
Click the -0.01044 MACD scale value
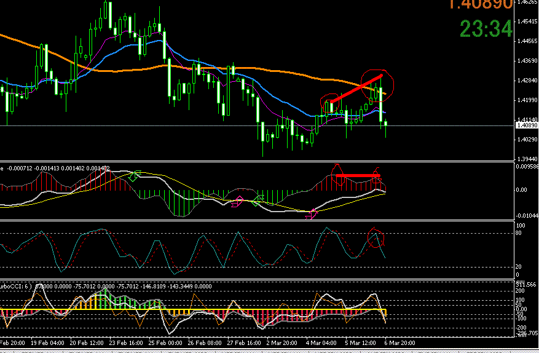526,215
